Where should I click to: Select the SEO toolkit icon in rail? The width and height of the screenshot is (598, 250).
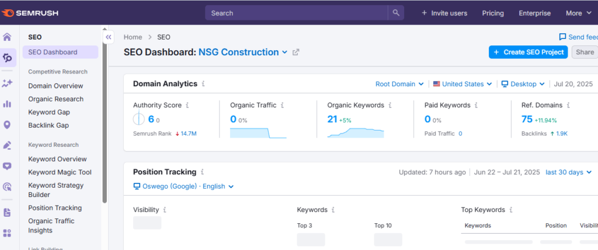pyautogui.click(x=7, y=58)
